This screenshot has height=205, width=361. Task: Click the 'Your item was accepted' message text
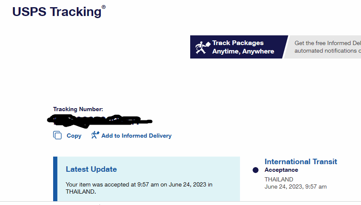tap(139, 188)
